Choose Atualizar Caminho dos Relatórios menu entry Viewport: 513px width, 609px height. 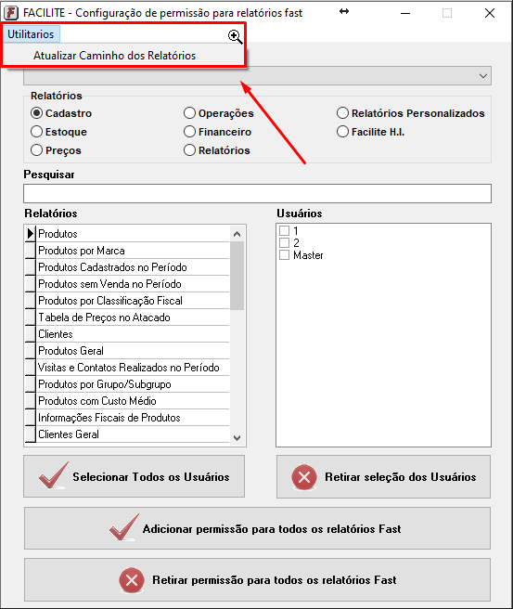pos(114,56)
